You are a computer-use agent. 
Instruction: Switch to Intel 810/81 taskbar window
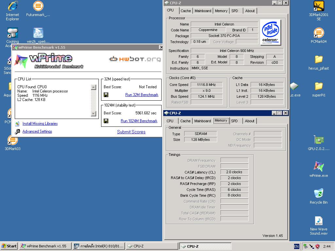[x=99, y=246]
